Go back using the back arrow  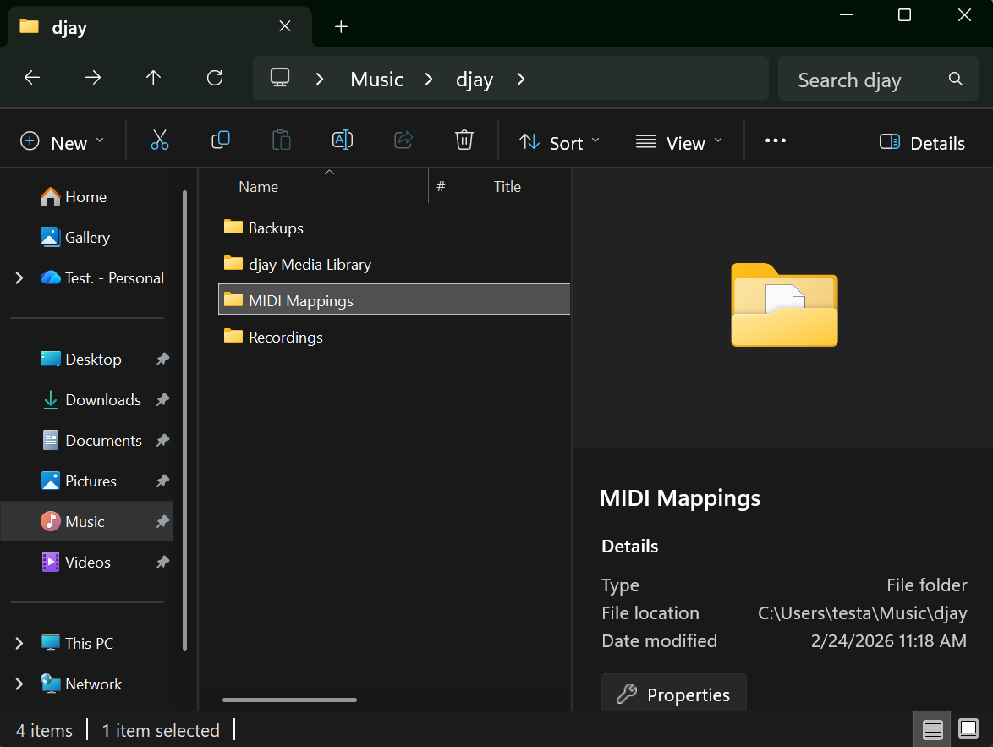point(31,78)
